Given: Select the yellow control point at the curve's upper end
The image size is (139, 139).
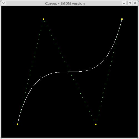Looking at the screenshot, I should (x=122, y=19).
